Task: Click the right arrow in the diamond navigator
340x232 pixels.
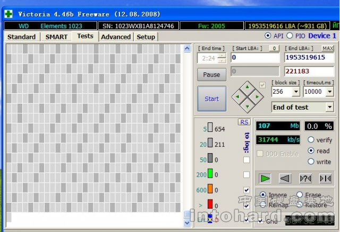Action: tap(257, 97)
